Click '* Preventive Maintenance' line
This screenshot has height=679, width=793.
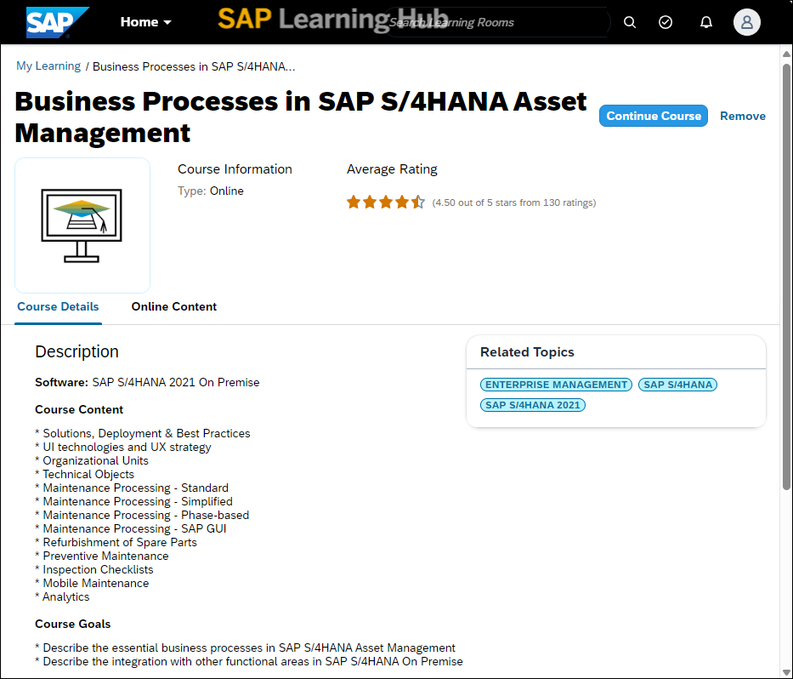(x=102, y=556)
